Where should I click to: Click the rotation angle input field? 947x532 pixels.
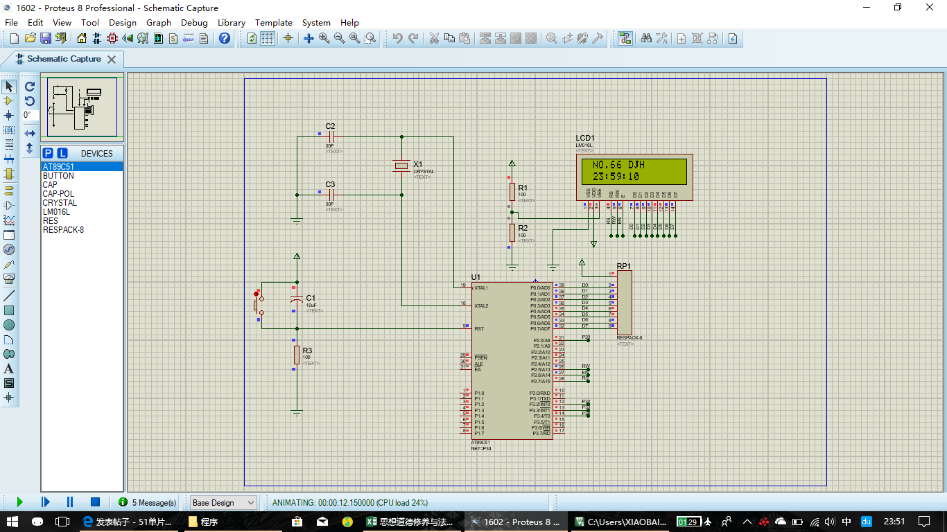coord(30,115)
